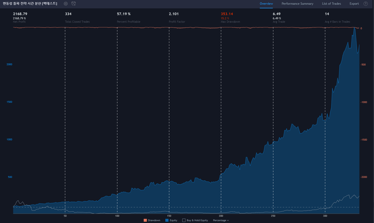Go to the List of Trades tab
This screenshot has height=223, width=374.
click(x=331, y=4)
